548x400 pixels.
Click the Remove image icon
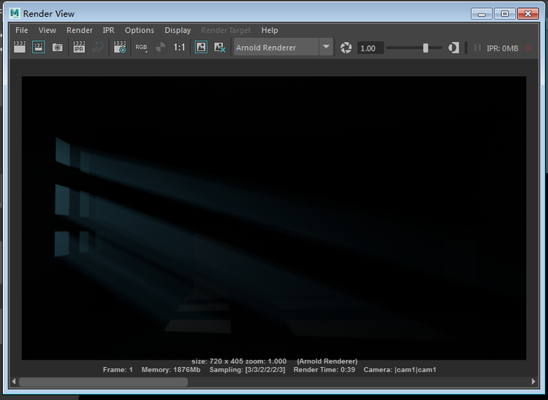coord(220,48)
